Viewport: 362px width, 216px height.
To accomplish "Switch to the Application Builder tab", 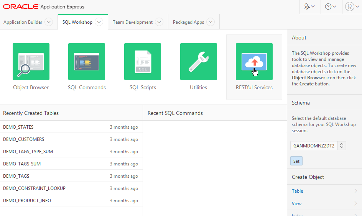I will coord(23,22).
